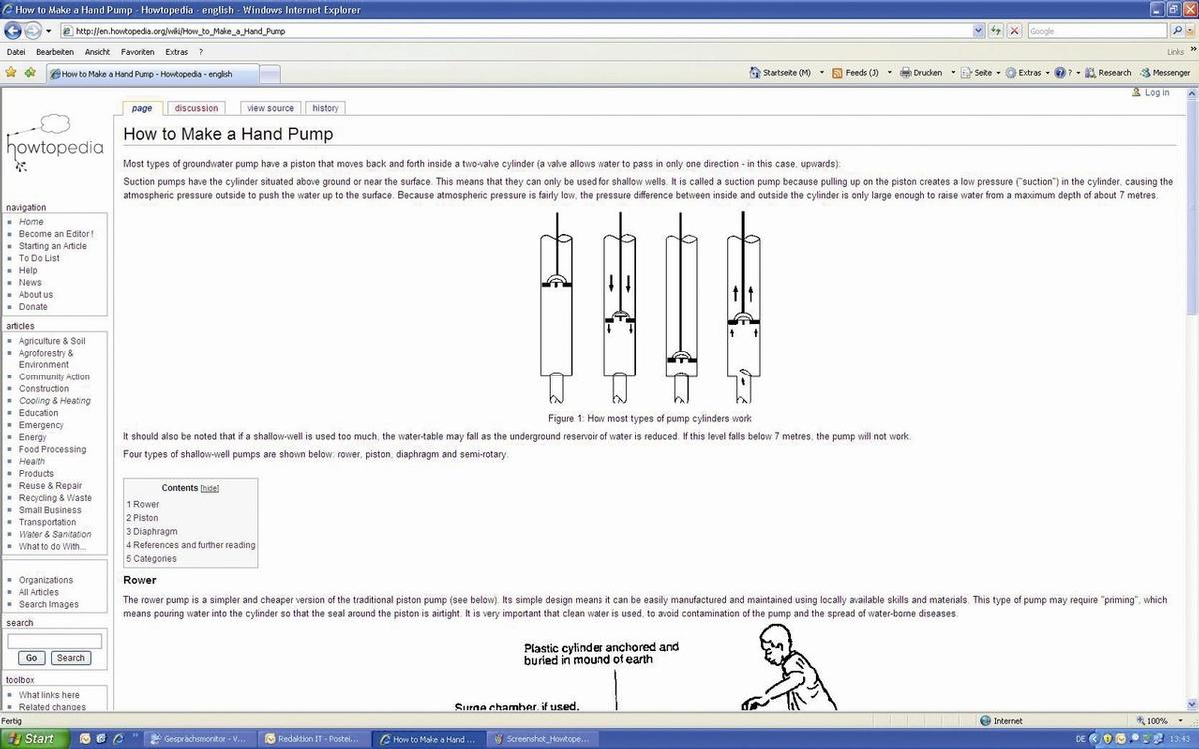This screenshot has height=749, width=1199.
Task: Click the Add to Favorites icon
Action: coord(30,72)
